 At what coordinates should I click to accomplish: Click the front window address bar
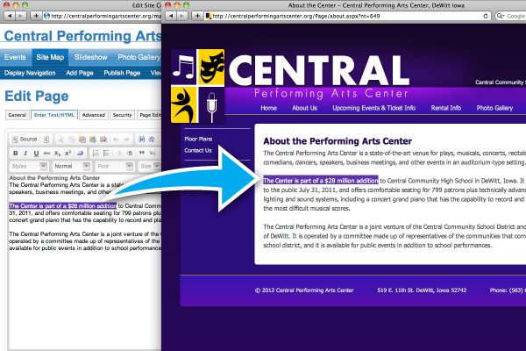click(348, 16)
